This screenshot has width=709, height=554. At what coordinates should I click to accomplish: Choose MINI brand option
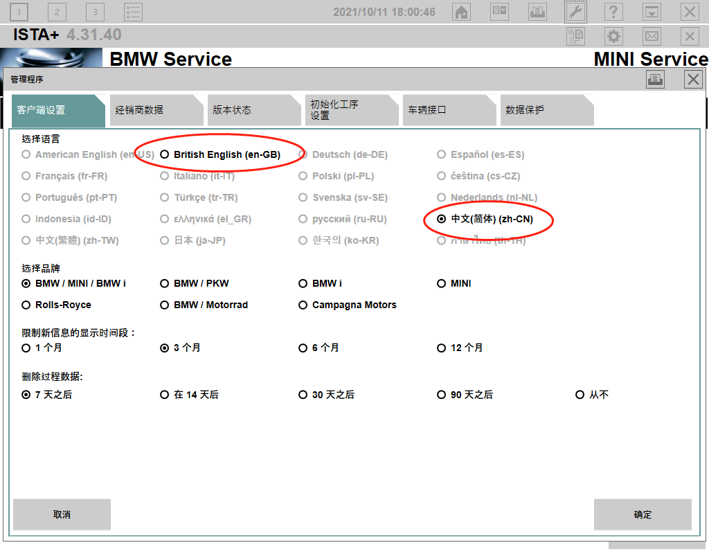tap(454, 283)
